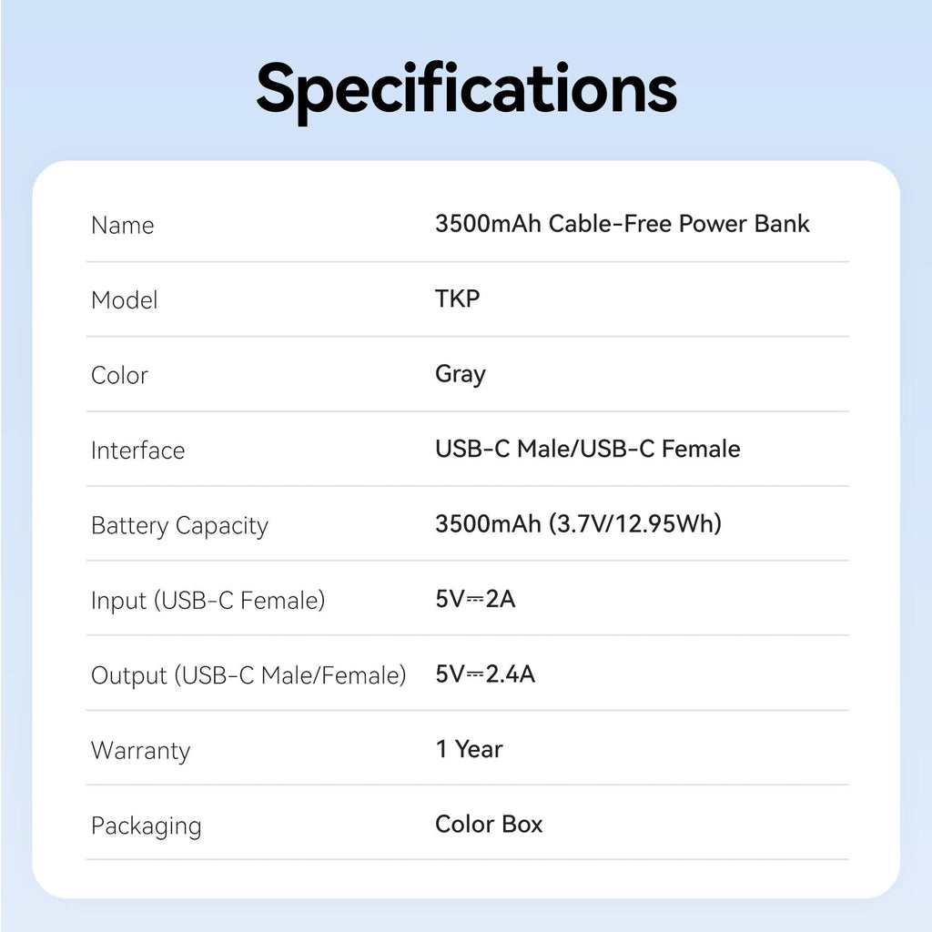Image resolution: width=932 pixels, height=932 pixels.
Task: Select the 3500mAh (3.7V/12.95Wh) capacity value
Action: (578, 524)
